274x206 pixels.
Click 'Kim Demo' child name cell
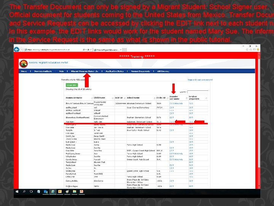99,181
